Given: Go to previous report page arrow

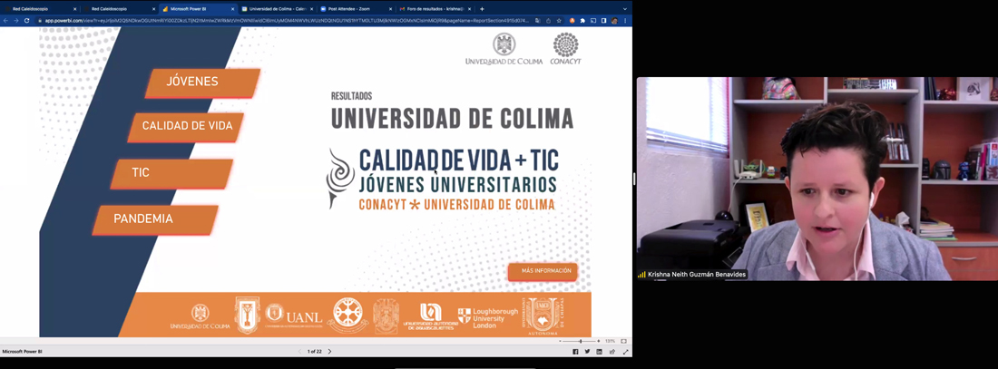Looking at the screenshot, I should coord(300,351).
